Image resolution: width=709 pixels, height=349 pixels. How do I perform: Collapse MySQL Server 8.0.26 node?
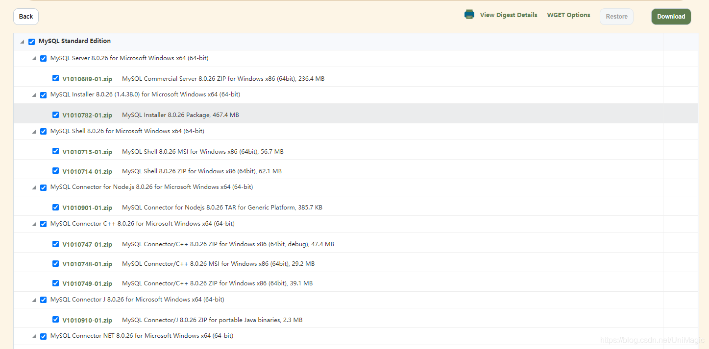(34, 59)
